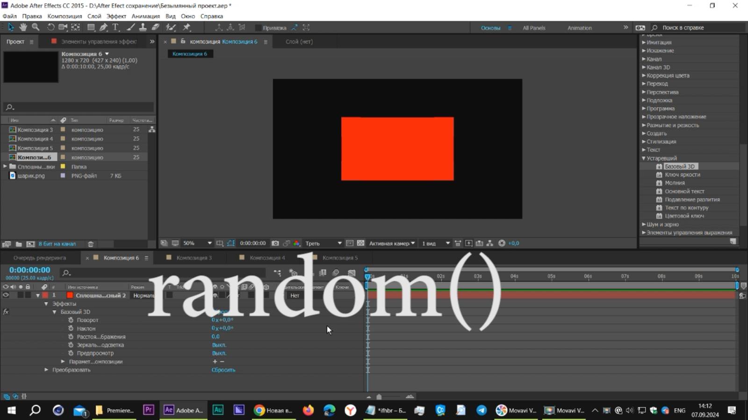This screenshot has height=420, width=748.
Task: Open the Анимация menu
Action: pyautogui.click(x=145, y=16)
